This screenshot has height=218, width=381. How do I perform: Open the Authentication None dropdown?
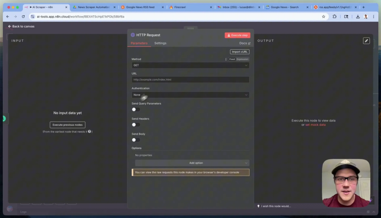(190, 95)
